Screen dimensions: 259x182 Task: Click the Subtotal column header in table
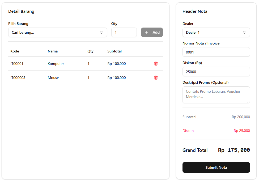pos(114,51)
